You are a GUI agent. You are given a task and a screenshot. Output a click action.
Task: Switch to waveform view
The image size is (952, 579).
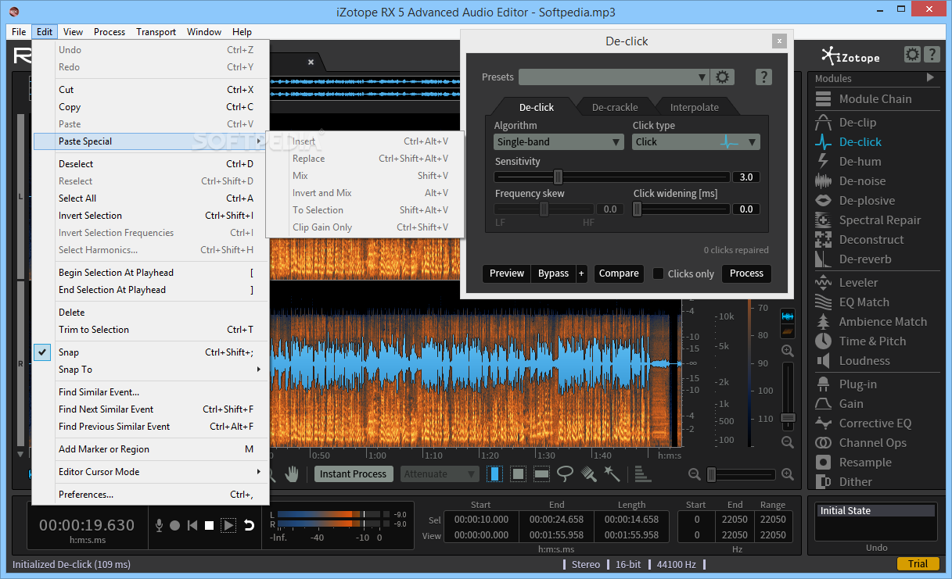[787, 316]
